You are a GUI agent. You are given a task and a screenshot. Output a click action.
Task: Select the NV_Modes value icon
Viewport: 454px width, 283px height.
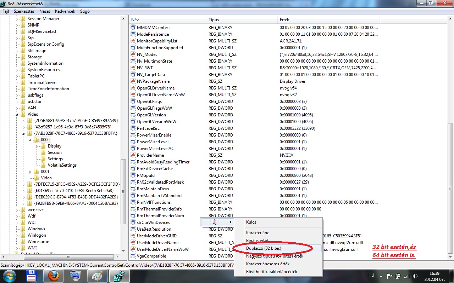coord(133,54)
